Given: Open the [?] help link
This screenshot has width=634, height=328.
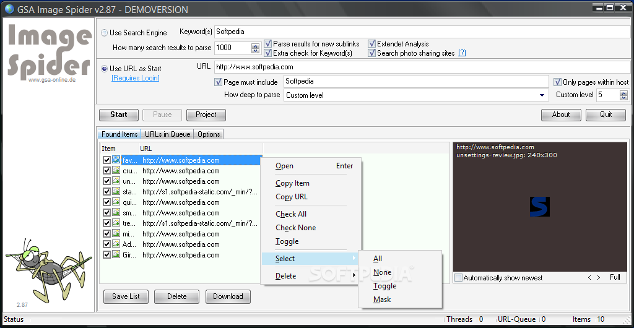Looking at the screenshot, I should (462, 53).
